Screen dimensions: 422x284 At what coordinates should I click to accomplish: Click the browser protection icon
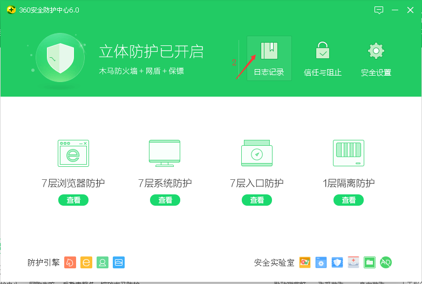(x=73, y=153)
